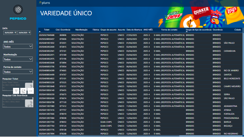Select occurrence code 874767
Viewport: 244px width, 137px height.
point(63,75)
